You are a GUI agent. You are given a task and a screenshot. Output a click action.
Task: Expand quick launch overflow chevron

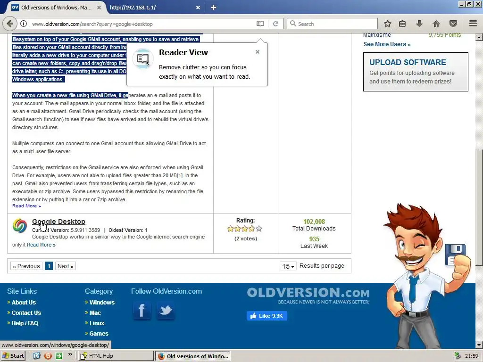coord(70,354)
